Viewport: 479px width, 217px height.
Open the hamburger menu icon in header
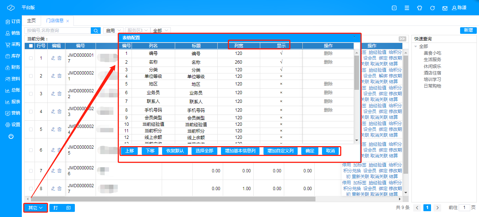[x=407, y=8]
